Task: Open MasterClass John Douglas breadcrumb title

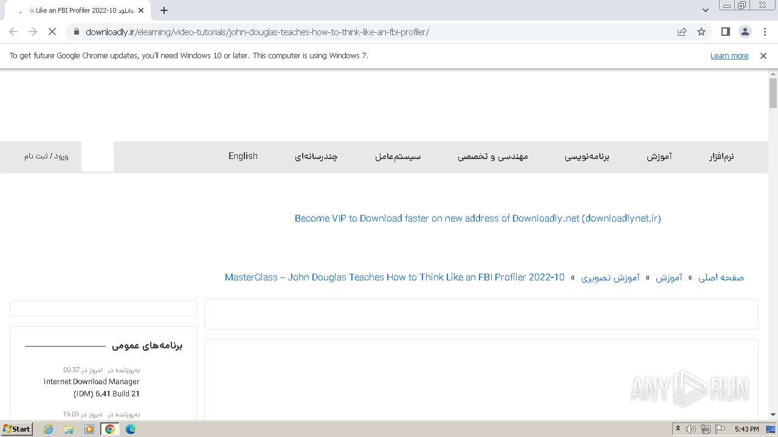Action: click(394, 277)
